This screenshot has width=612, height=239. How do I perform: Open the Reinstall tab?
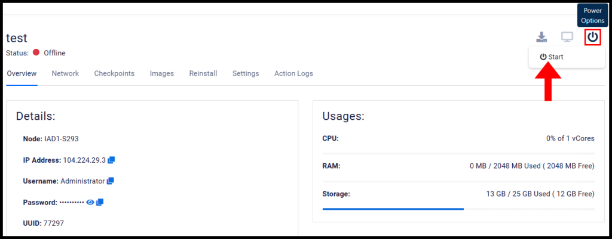coord(203,73)
